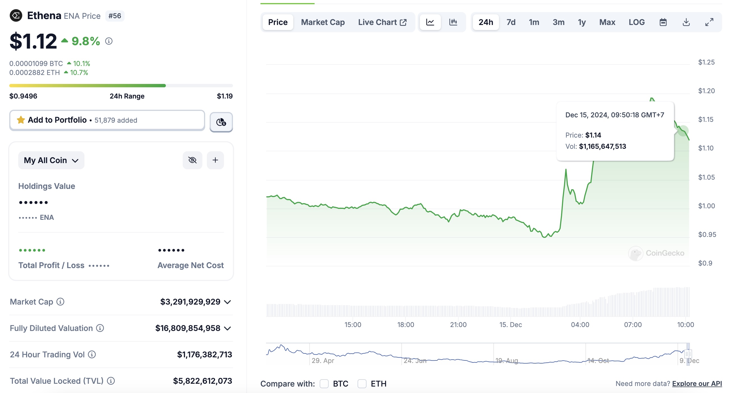The width and height of the screenshot is (737, 393).
Task: Click the 0.0002882 ETH price
Action: [35, 72]
